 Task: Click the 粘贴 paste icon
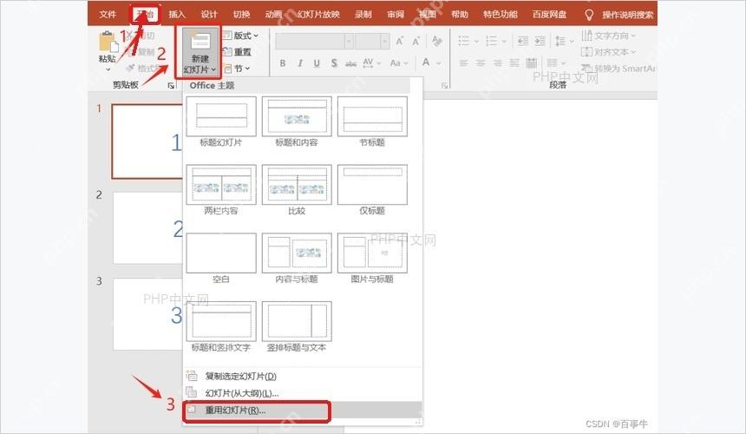[108, 42]
